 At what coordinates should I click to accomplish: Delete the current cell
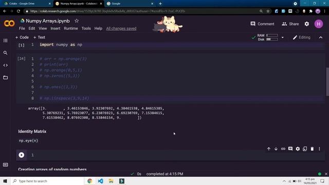312,149
